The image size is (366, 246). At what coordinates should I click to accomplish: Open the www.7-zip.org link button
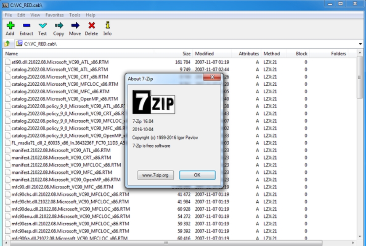tap(156, 175)
